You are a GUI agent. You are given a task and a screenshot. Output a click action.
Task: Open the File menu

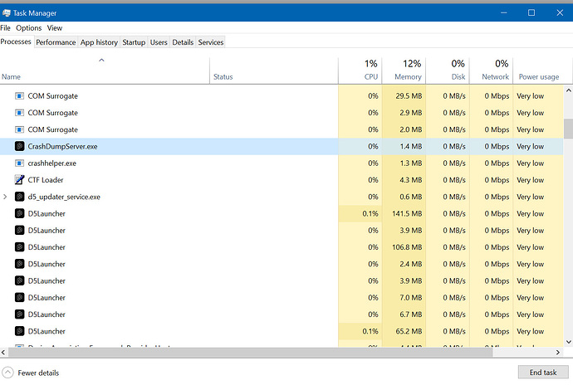[x=6, y=28]
